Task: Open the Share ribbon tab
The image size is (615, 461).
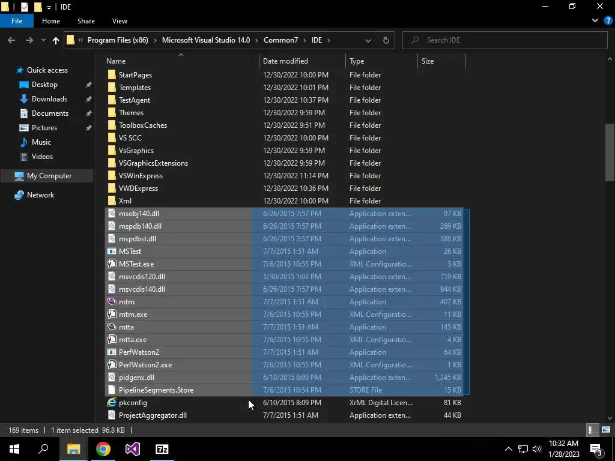Action: [x=86, y=21]
